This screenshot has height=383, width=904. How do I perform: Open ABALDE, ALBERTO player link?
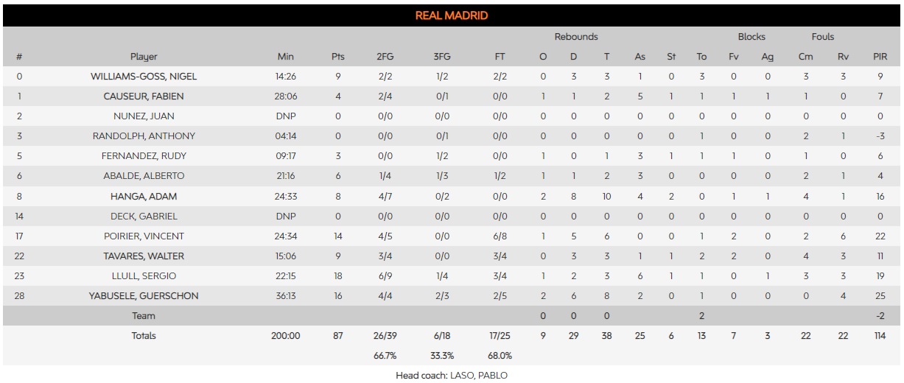click(144, 176)
